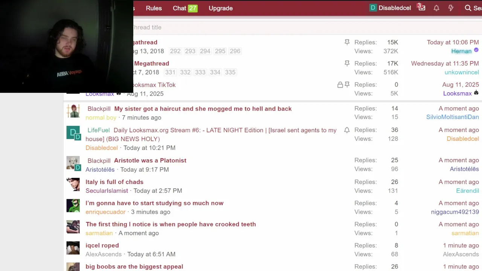Click the avatar beside Daily Looksmax.org Stream thread
This screenshot has height=271, width=482.
point(73,132)
